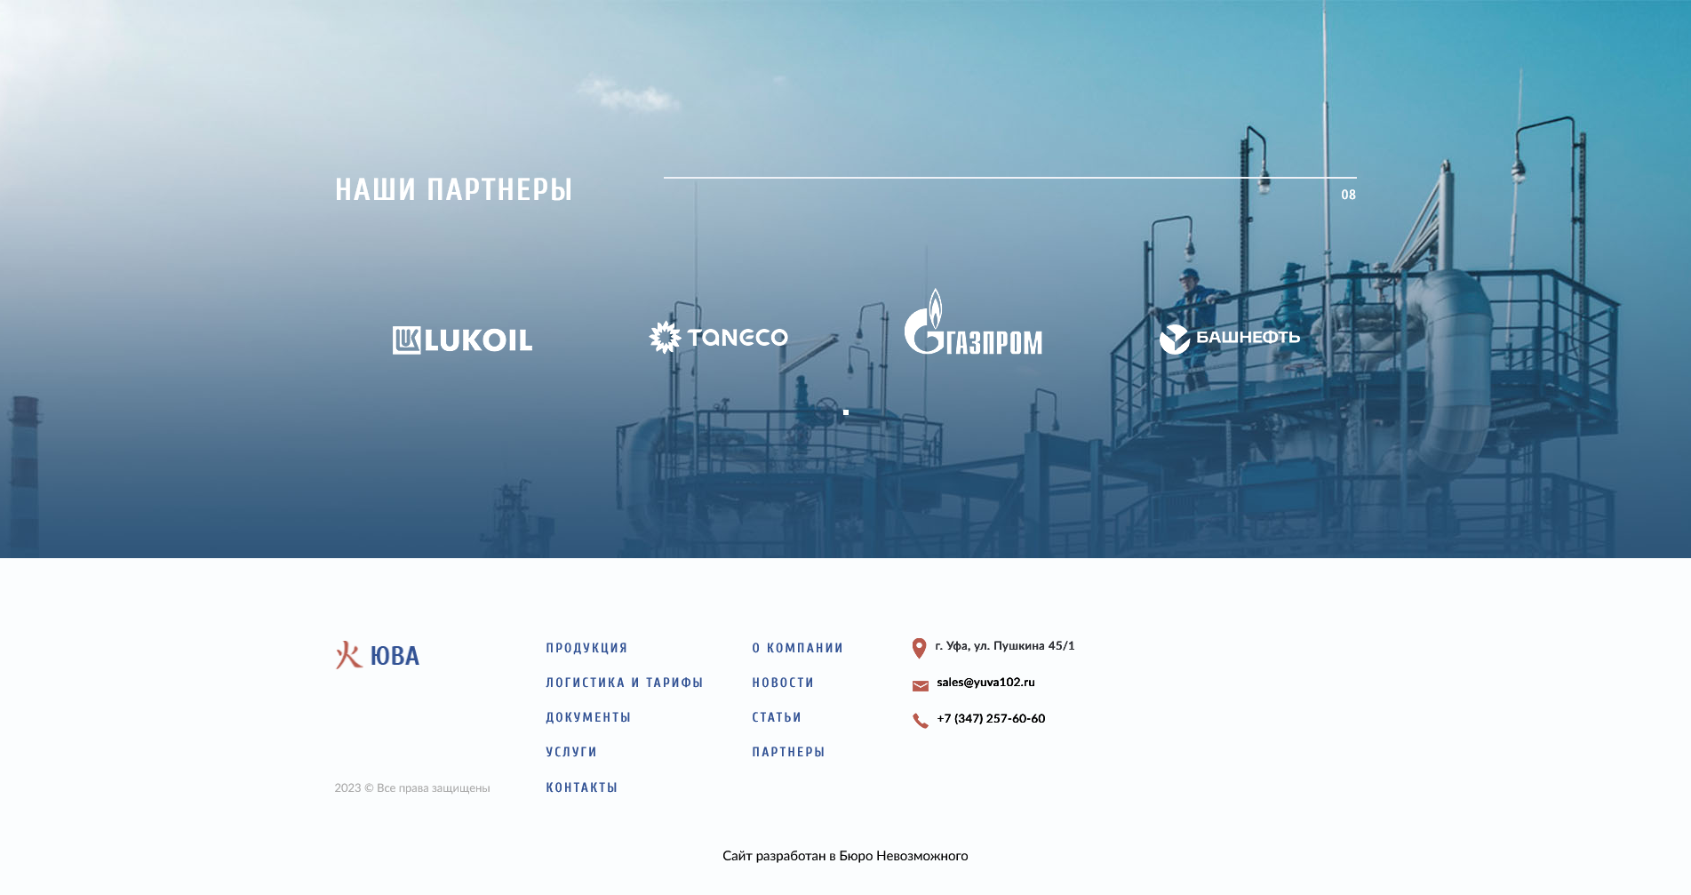This screenshot has height=895, width=1691.
Task: Click the Наши партнеры section heading
Action: [453, 189]
